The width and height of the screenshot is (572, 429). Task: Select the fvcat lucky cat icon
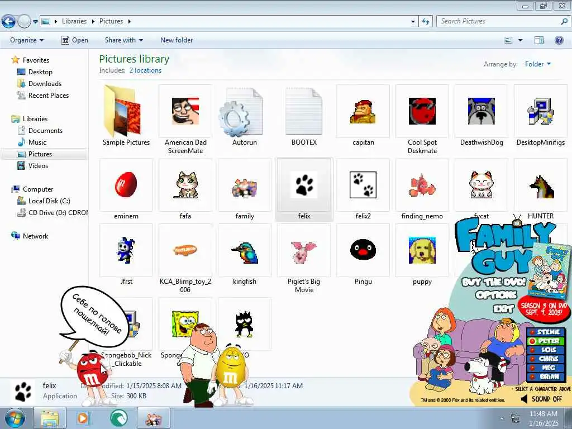[x=482, y=184]
